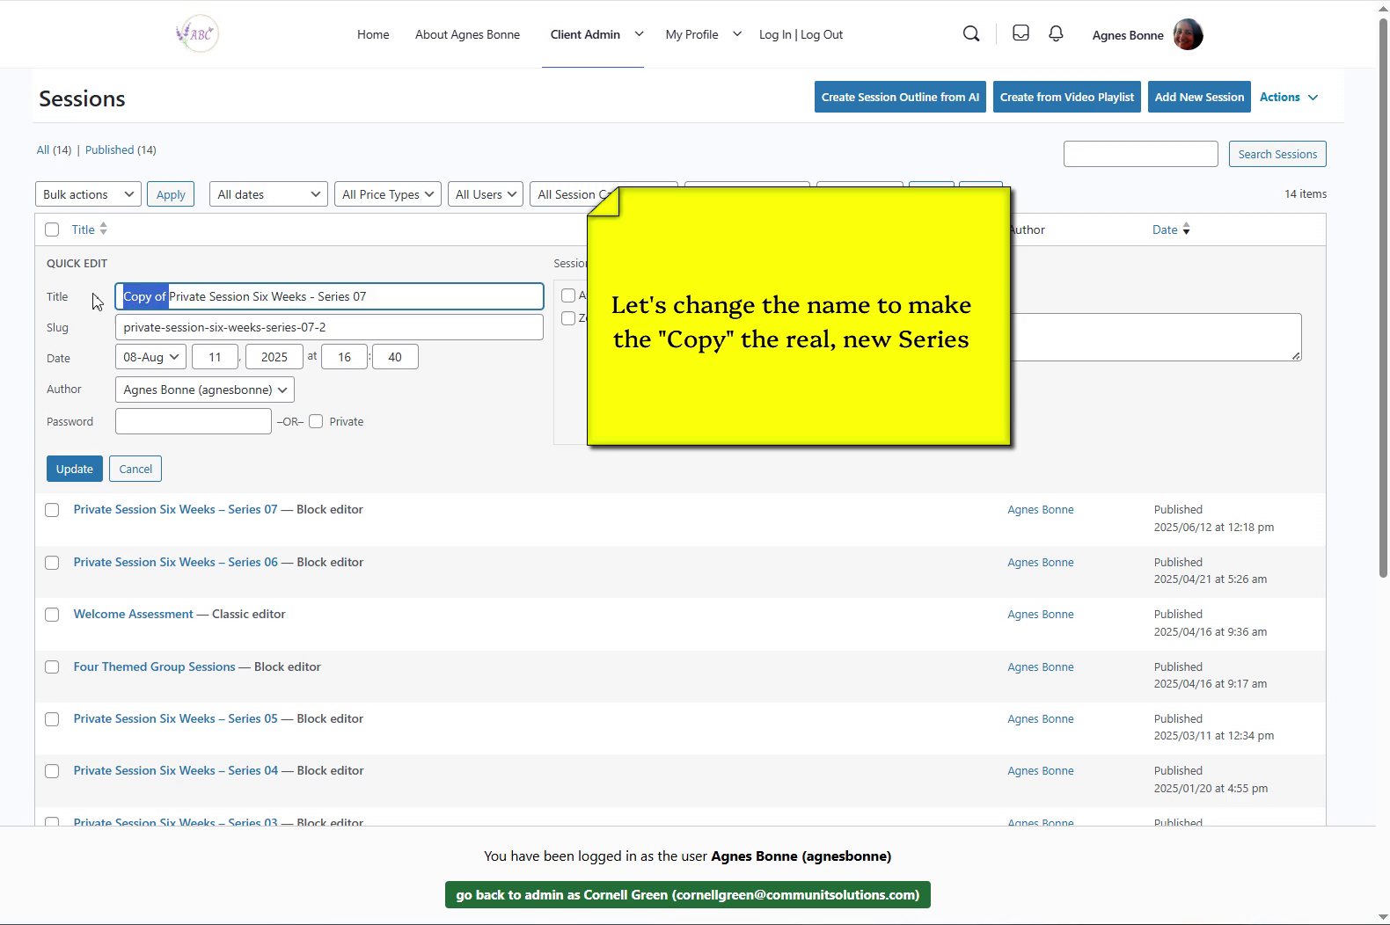Open the Author dropdown in Quick Edit
The width and height of the screenshot is (1390, 925).
coord(204,390)
